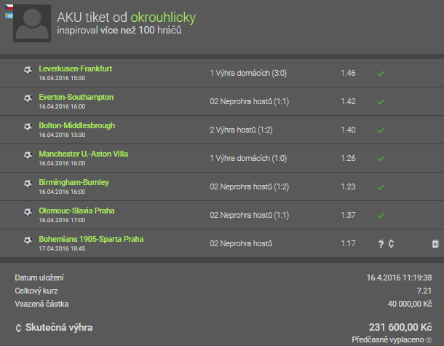Click the green checkmark for Leverkusen-Frankfurt

(x=381, y=73)
